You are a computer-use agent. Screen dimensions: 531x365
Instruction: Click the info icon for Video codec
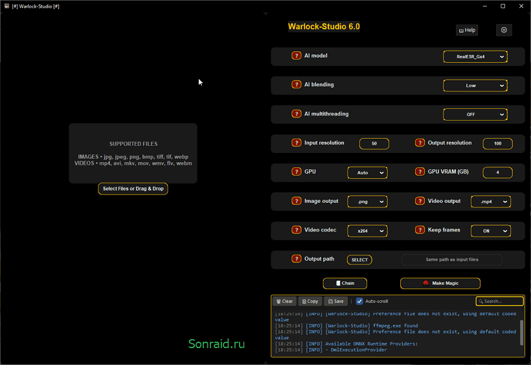click(297, 230)
